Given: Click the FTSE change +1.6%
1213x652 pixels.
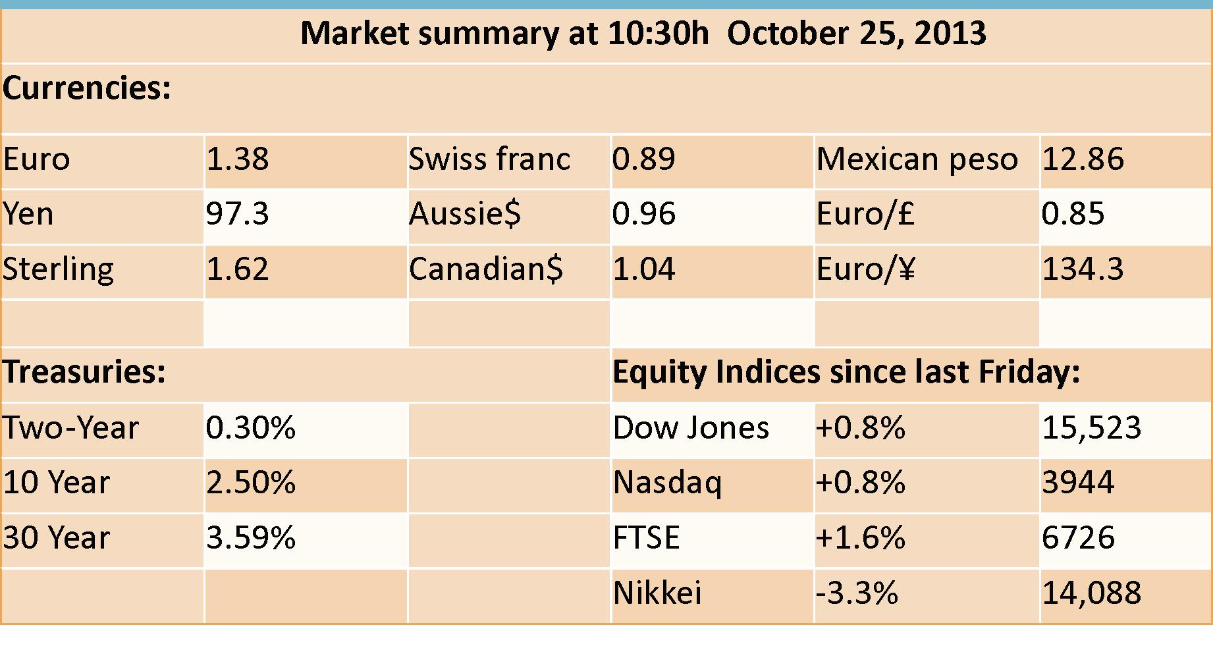Looking at the screenshot, I should click(861, 538).
